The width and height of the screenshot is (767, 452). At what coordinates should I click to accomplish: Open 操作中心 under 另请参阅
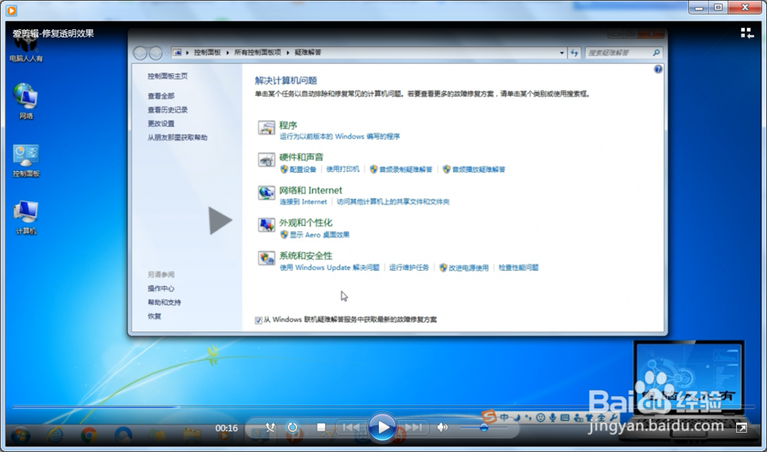[161, 289]
